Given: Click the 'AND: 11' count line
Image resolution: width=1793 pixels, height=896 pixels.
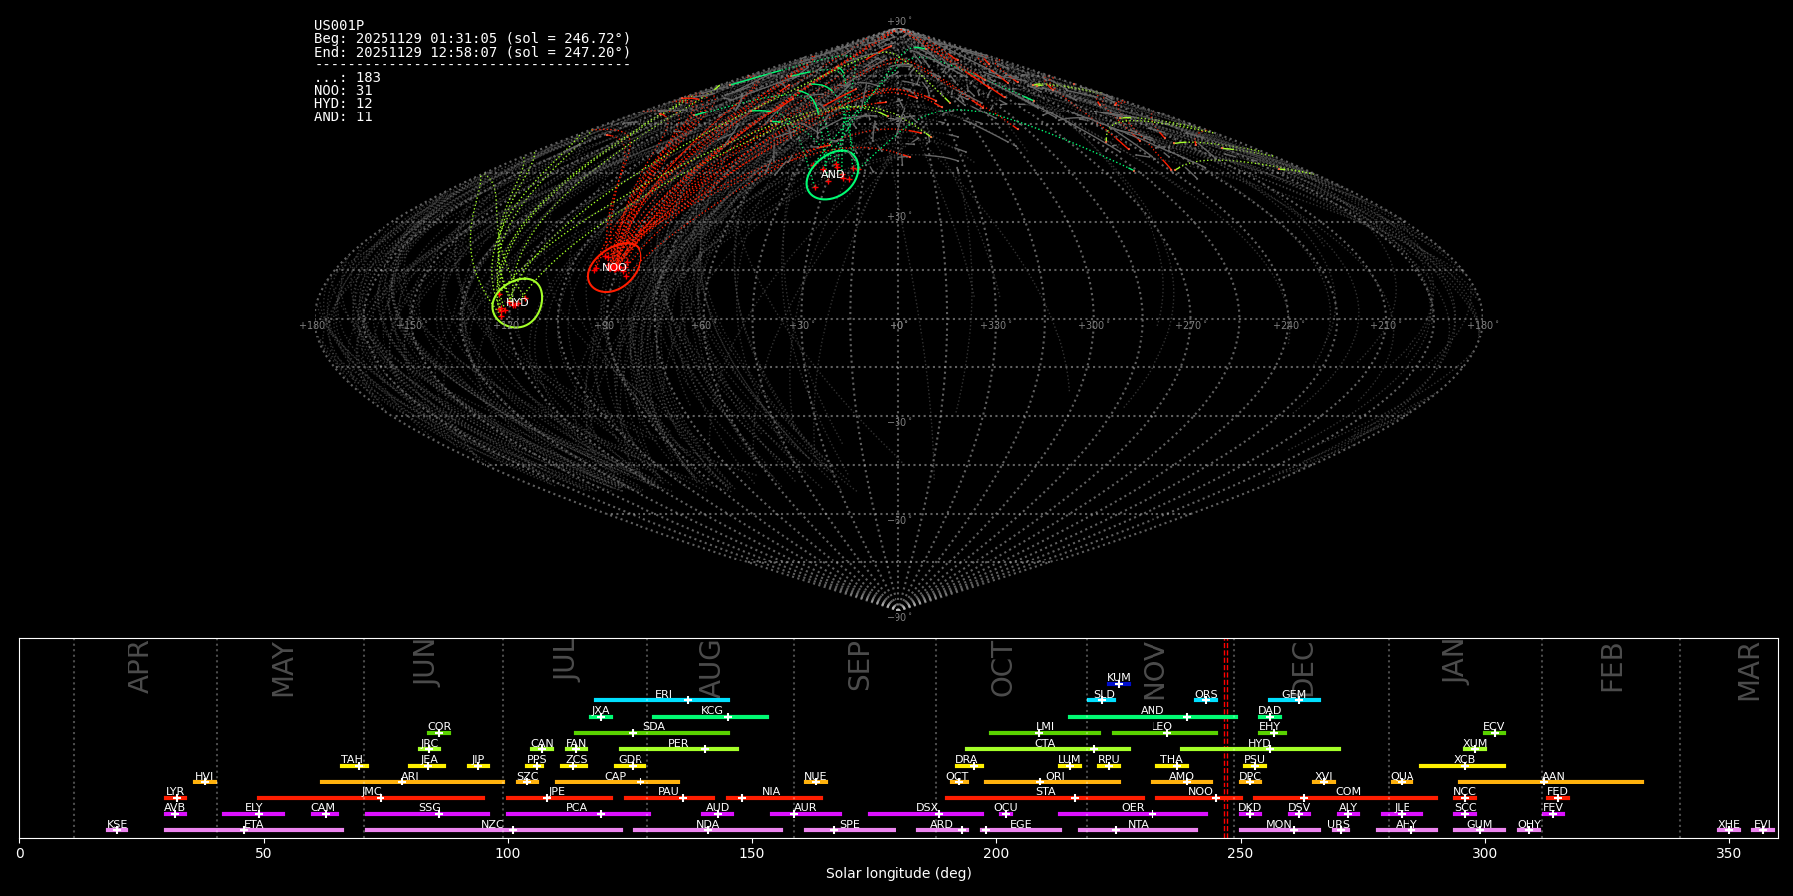Looking at the screenshot, I should pos(343,117).
